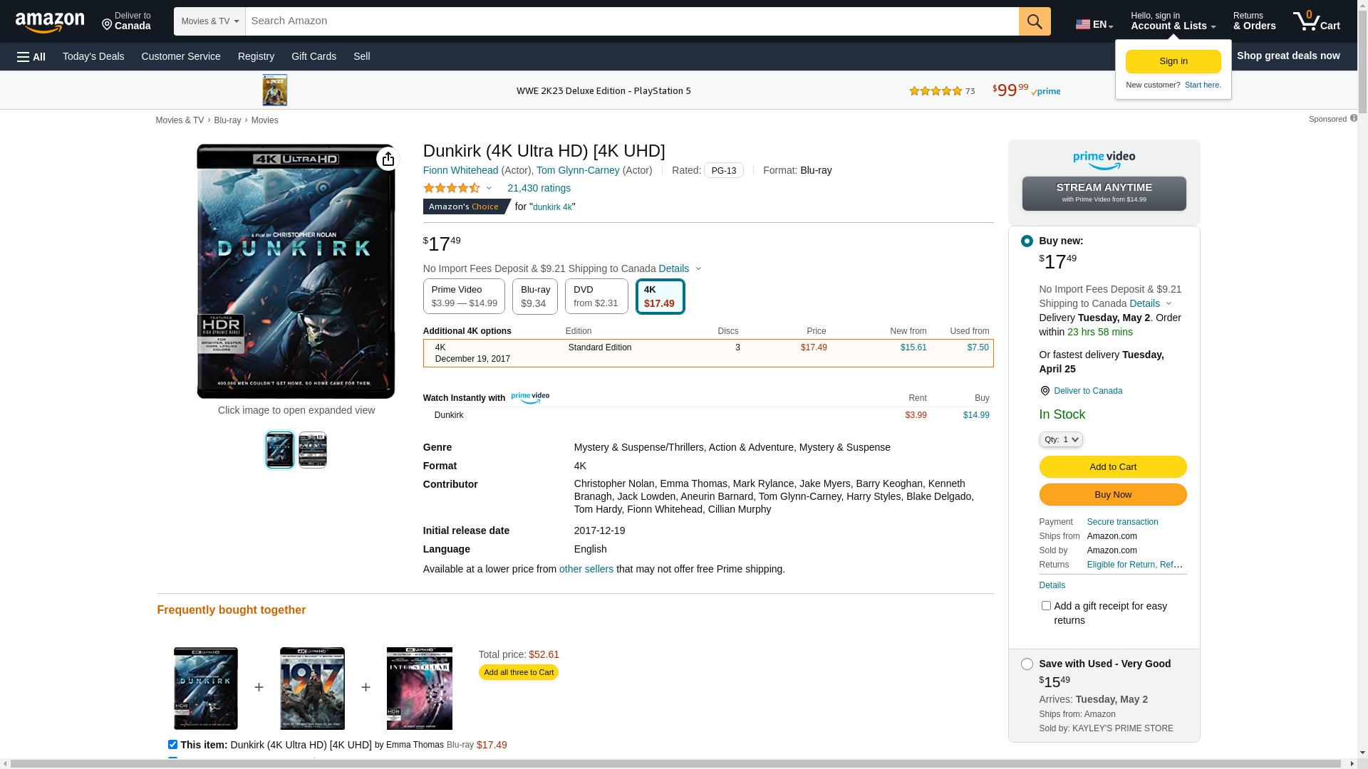Click the Prime Video logo beside Watch Instantly

[x=530, y=398]
